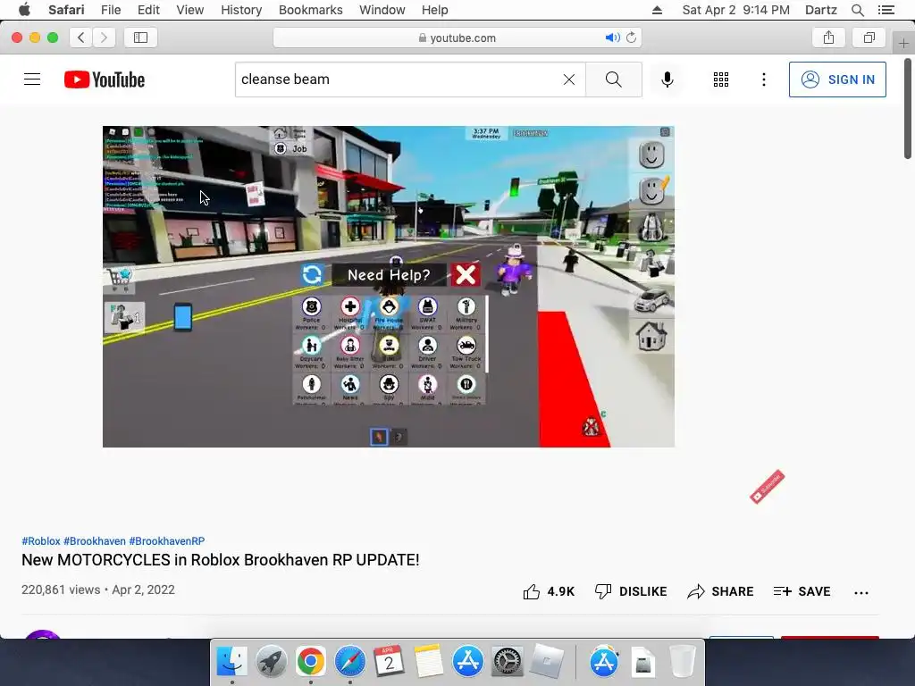This screenshot has width=915, height=686.
Task: Open Spotlight search in menu bar
Action: pyautogui.click(x=857, y=10)
